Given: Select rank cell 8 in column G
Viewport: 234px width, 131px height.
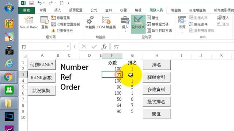Looking at the screenshot, I should point(132,99).
